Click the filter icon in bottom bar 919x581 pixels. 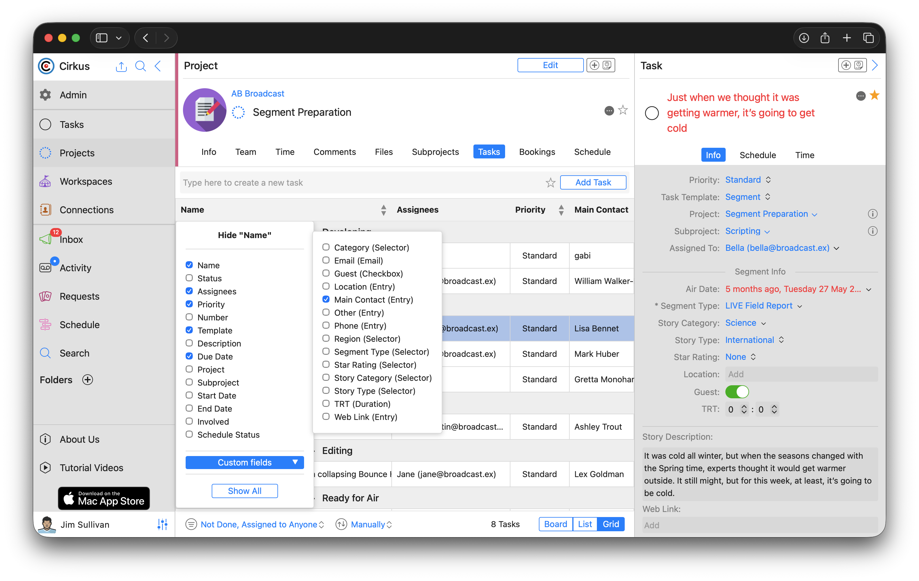click(191, 524)
